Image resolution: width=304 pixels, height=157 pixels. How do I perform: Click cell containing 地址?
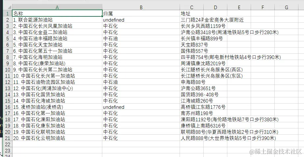(191, 13)
